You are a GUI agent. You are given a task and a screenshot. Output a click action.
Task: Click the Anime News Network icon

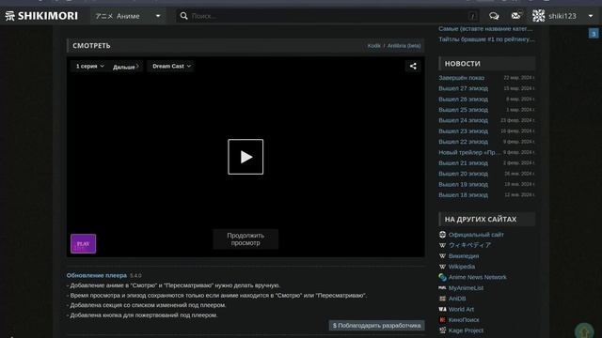click(x=442, y=277)
